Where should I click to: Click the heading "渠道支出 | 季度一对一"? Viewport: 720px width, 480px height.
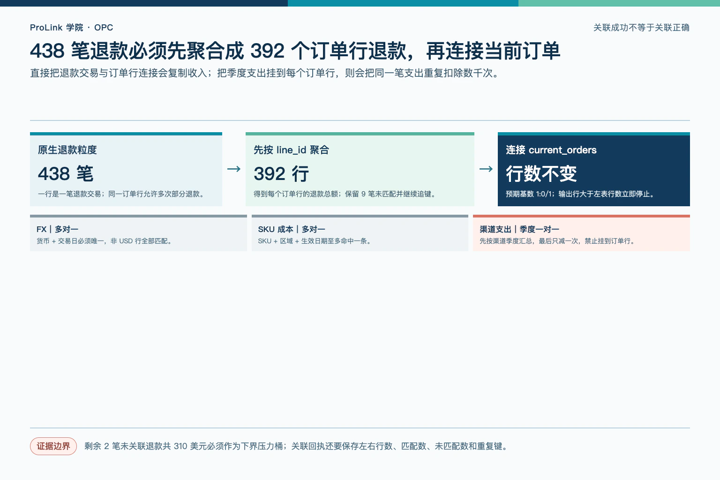pos(519,229)
